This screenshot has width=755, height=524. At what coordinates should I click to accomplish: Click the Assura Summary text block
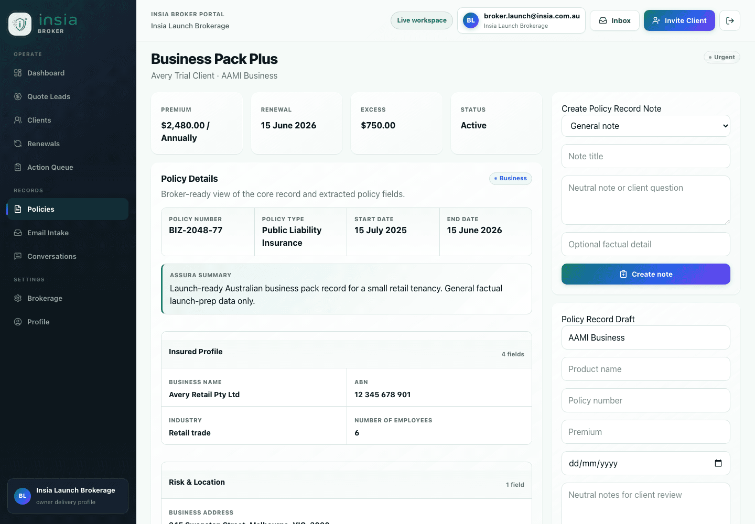tap(347, 289)
